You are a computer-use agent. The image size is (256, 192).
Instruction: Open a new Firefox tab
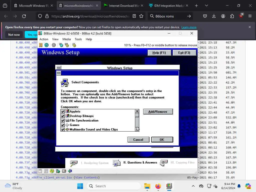pyautogui.click(x=196, y=6)
